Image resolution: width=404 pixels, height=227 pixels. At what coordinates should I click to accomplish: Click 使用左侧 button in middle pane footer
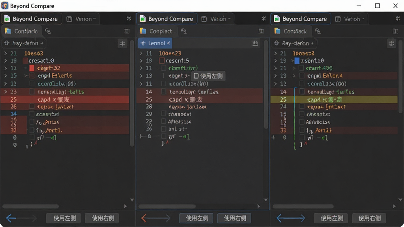(x=196, y=218)
